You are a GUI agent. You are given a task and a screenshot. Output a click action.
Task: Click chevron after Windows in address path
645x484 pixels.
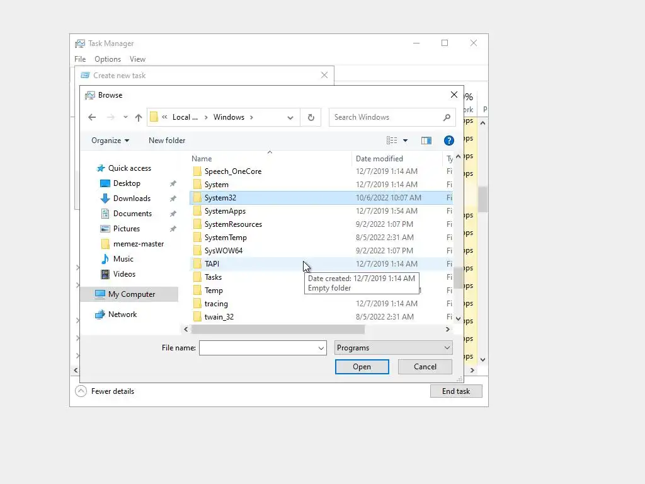point(251,117)
